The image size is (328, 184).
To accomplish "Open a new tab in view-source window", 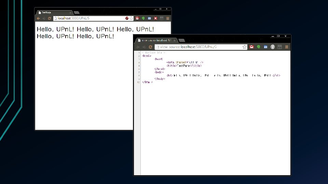I will [x=182, y=40].
